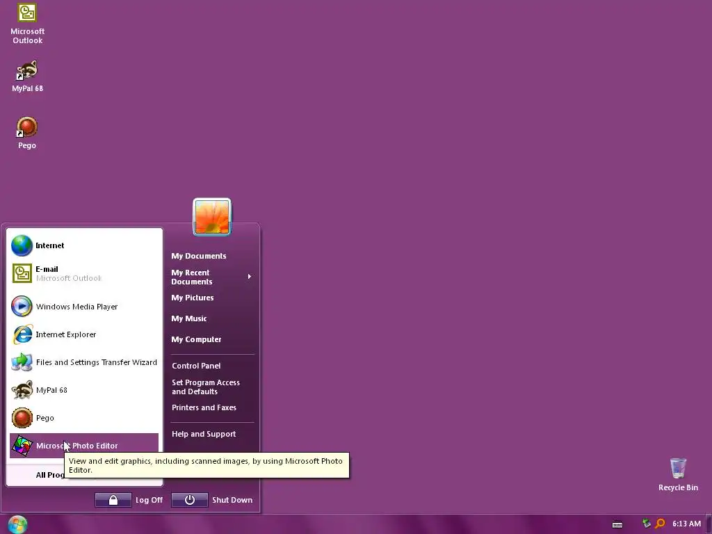Click the Log Off label
Viewport: 712px width, 534px height.
(x=149, y=500)
